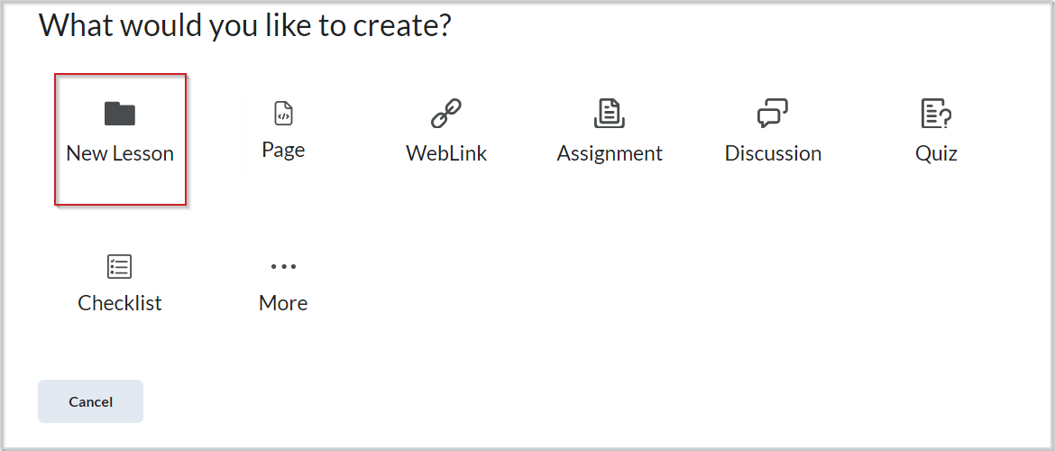Choose the 'Discussion' text label
1055x451 pixels.
point(773,153)
